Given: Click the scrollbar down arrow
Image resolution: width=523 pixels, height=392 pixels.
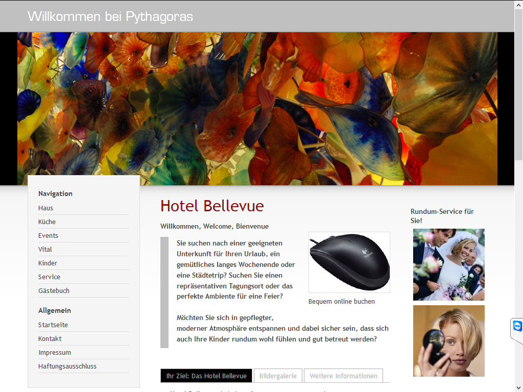Looking at the screenshot, I should 519,388.
